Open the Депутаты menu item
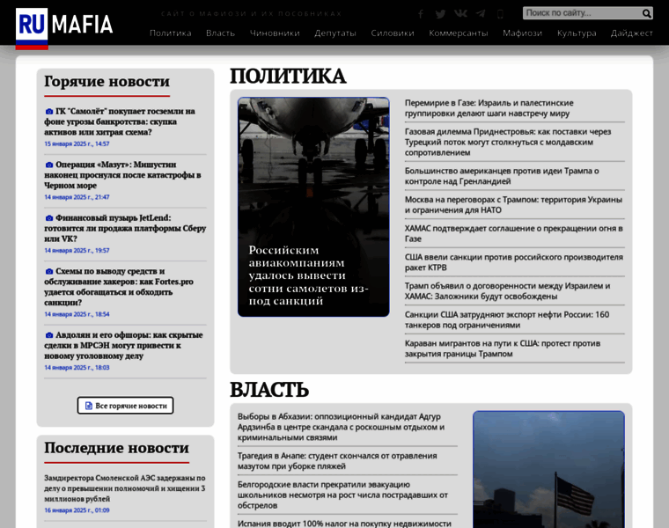Viewport: 669px width, 528px height. [x=334, y=33]
